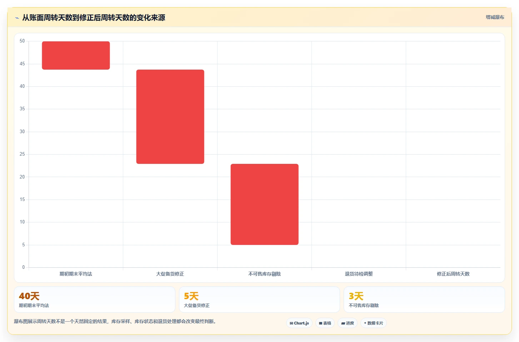Click the footer note starting 瀑布图展示周转天数
The height and width of the screenshot is (342, 519).
click(x=116, y=321)
